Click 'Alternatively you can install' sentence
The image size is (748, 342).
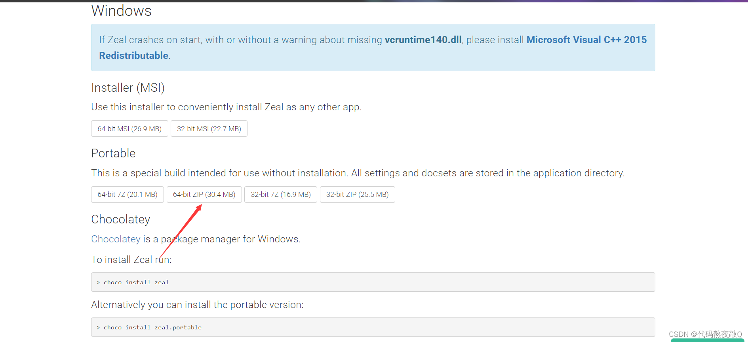click(197, 305)
